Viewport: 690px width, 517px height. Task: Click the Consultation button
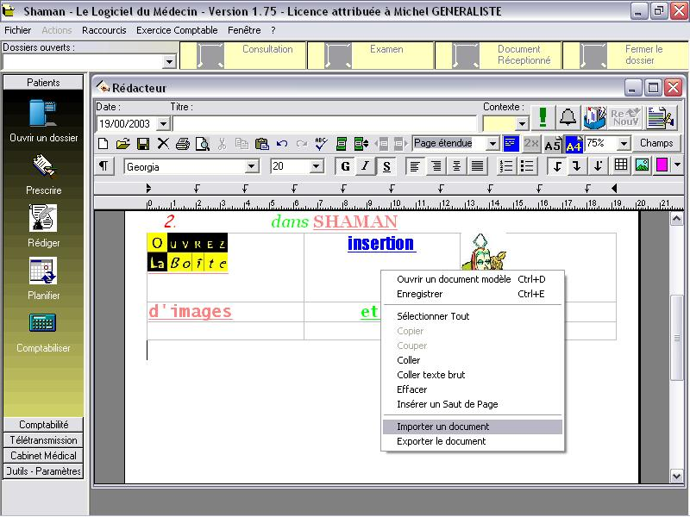point(243,55)
